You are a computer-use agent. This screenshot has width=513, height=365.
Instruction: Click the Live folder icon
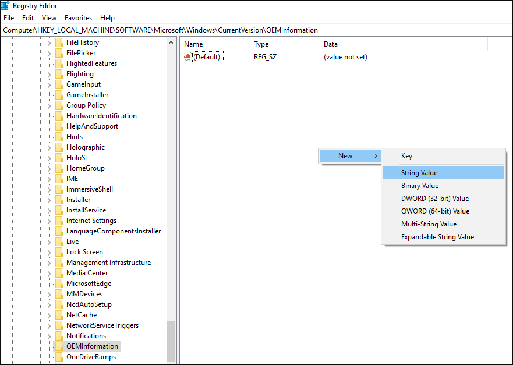coord(59,242)
